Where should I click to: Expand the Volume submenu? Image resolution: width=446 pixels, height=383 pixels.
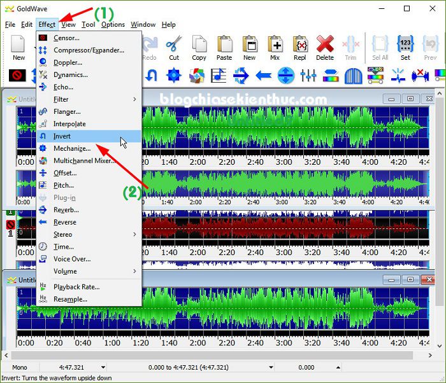[x=134, y=271]
